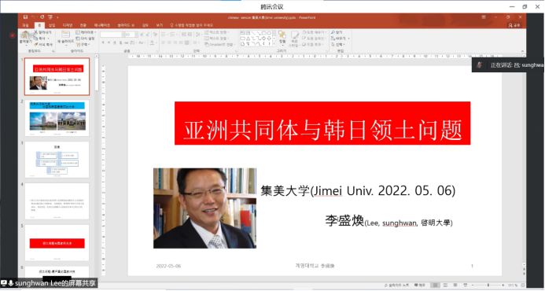This screenshot has width=545, height=291.
Task: Toggle the comments (메모) pane
Action: coord(420,285)
